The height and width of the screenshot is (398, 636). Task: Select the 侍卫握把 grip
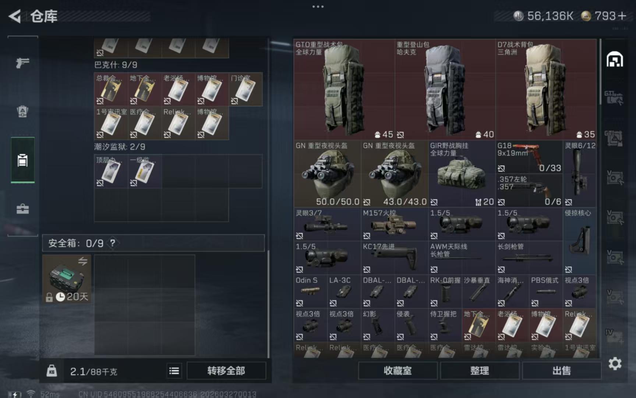tap(445, 325)
